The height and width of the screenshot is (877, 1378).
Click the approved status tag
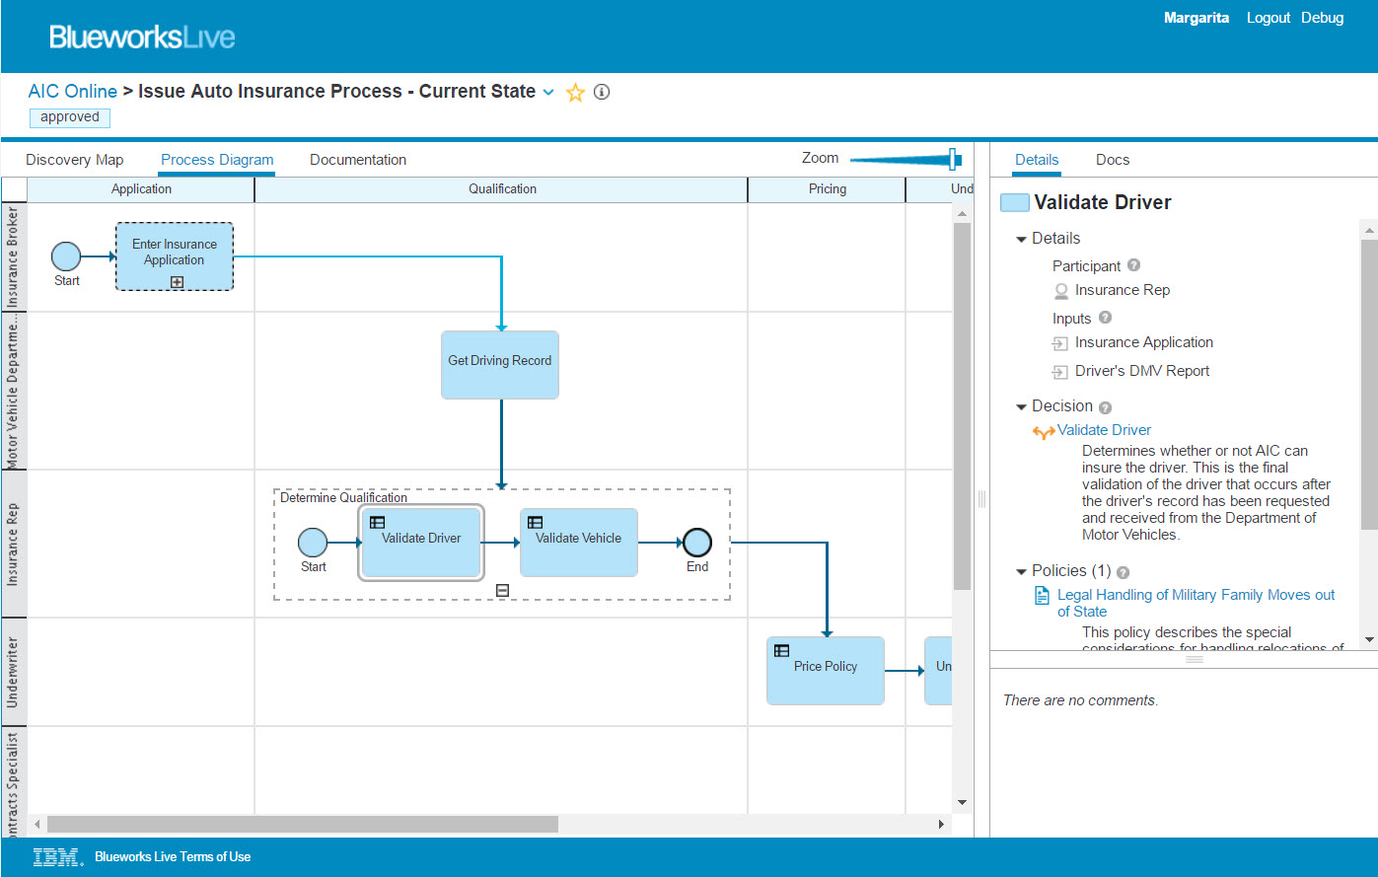pyautogui.click(x=70, y=117)
